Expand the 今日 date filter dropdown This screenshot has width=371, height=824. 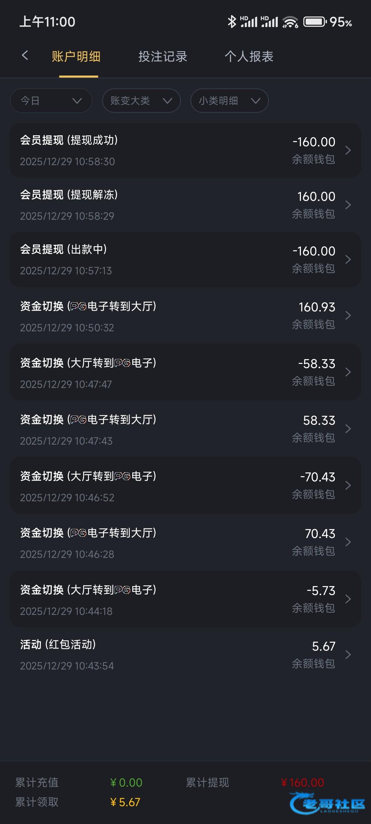(x=51, y=101)
